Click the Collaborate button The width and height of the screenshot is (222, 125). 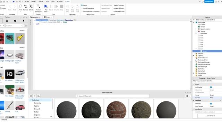[x=209, y=1]
